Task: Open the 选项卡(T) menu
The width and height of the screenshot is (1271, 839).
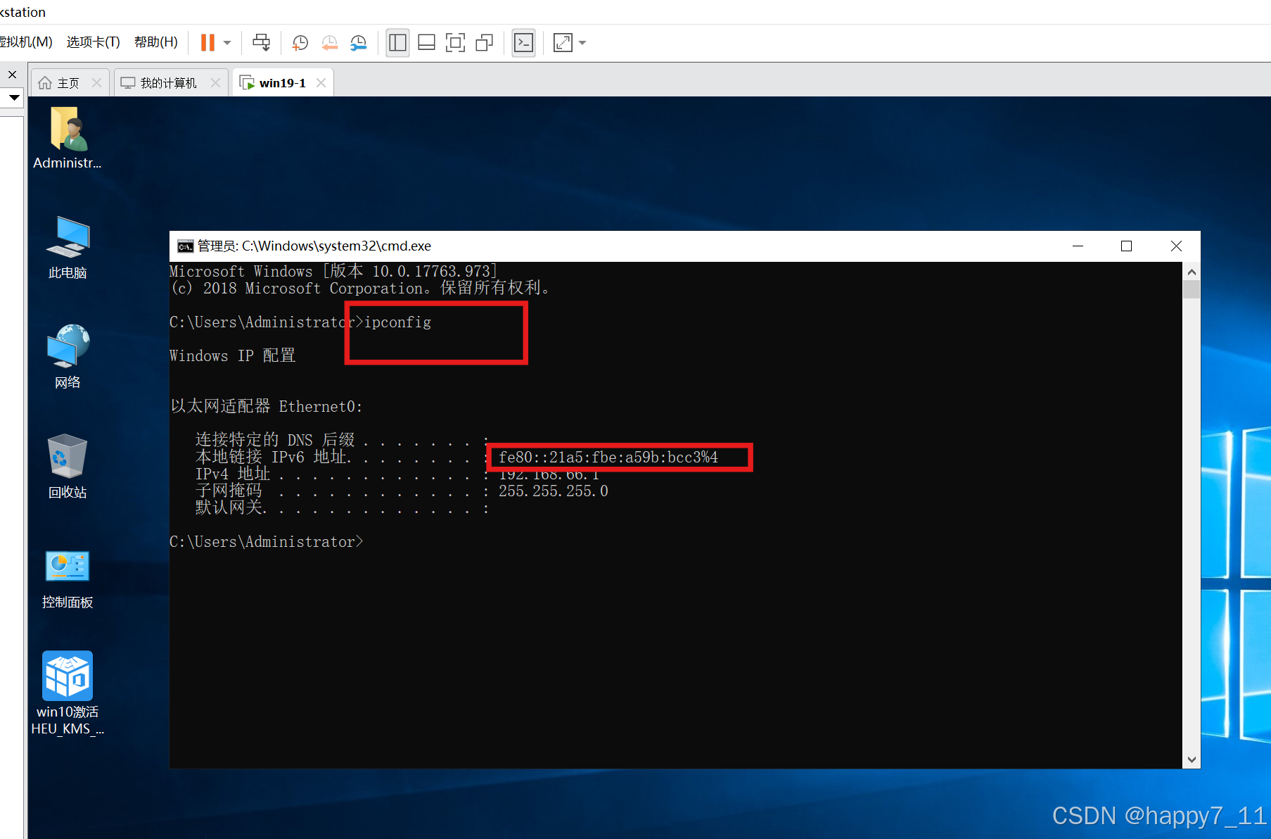Action: click(93, 42)
